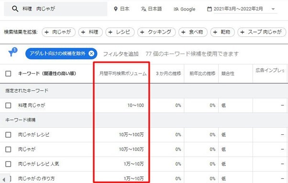Image resolution: width=288 pixels, height=183 pixels.
Task: Sort by 3 か月の推移 column header
Action: pyautogui.click(x=168, y=74)
